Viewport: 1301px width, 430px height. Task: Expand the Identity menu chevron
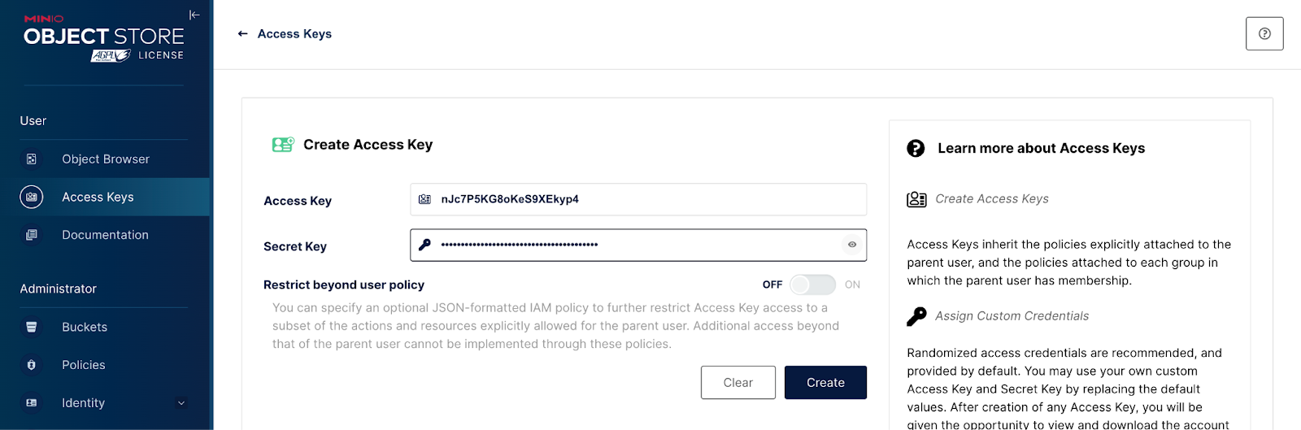point(181,403)
